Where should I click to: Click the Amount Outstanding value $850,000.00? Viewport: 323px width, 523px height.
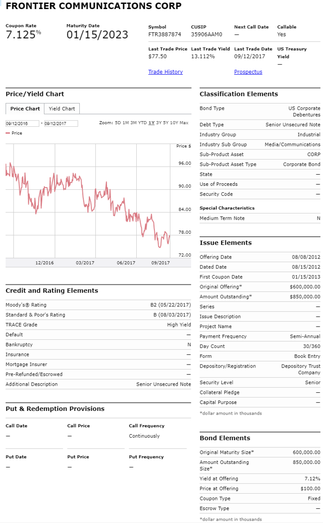point(305,297)
